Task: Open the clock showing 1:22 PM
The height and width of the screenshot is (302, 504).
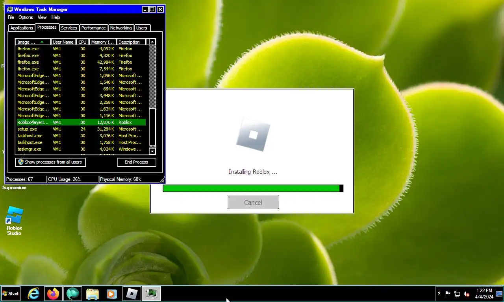Action: tap(484, 294)
